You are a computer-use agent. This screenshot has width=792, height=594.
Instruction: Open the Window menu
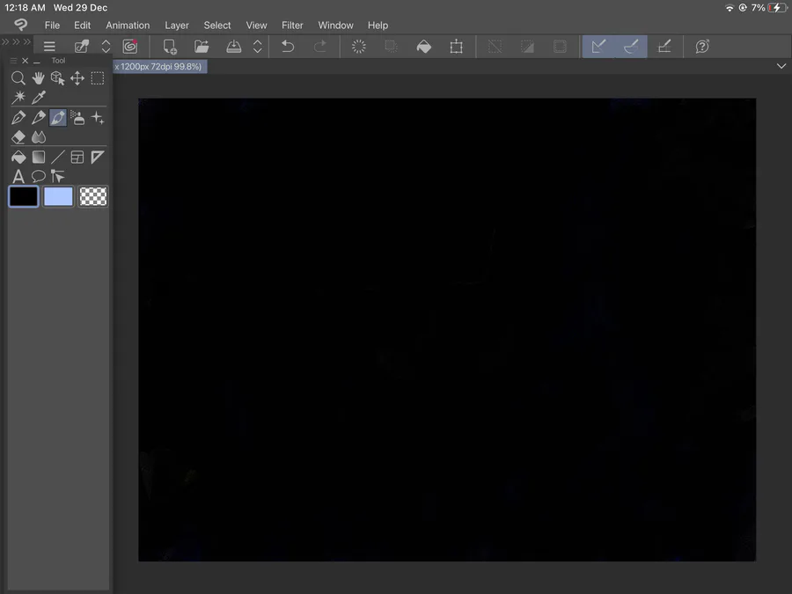(x=336, y=26)
